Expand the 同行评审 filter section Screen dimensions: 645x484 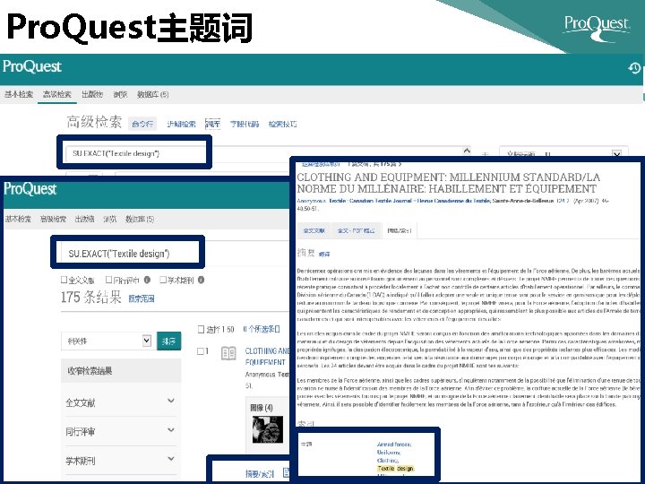click(x=121, y=431)
